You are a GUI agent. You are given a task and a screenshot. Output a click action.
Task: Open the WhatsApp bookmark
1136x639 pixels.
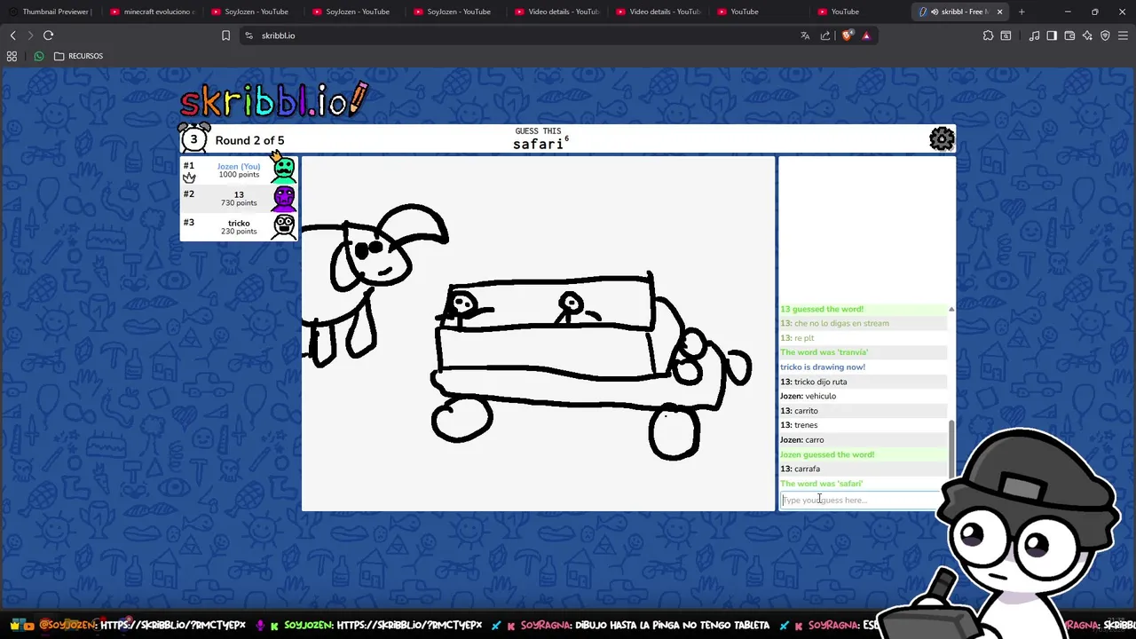click(x=39, y=56)
